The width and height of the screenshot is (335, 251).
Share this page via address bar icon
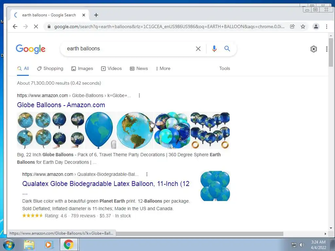point(292,26)
